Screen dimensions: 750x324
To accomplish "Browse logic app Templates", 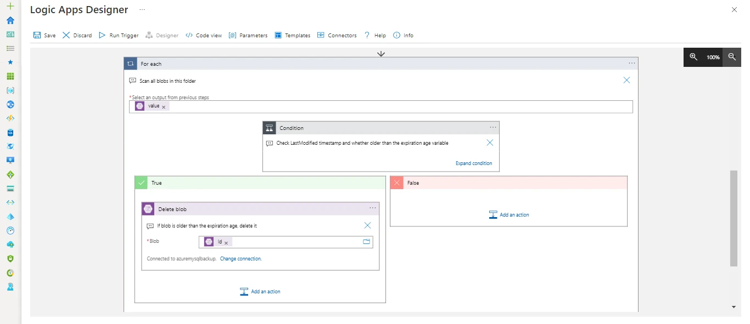I will click(293, 35).
